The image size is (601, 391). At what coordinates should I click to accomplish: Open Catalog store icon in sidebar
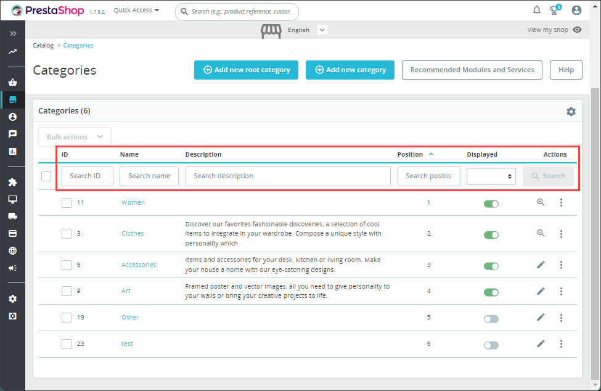pyautogui.click(x=13, y=100)
